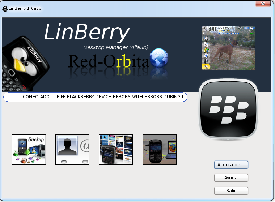Click the large BlackBerry logo

coord(228,109)
